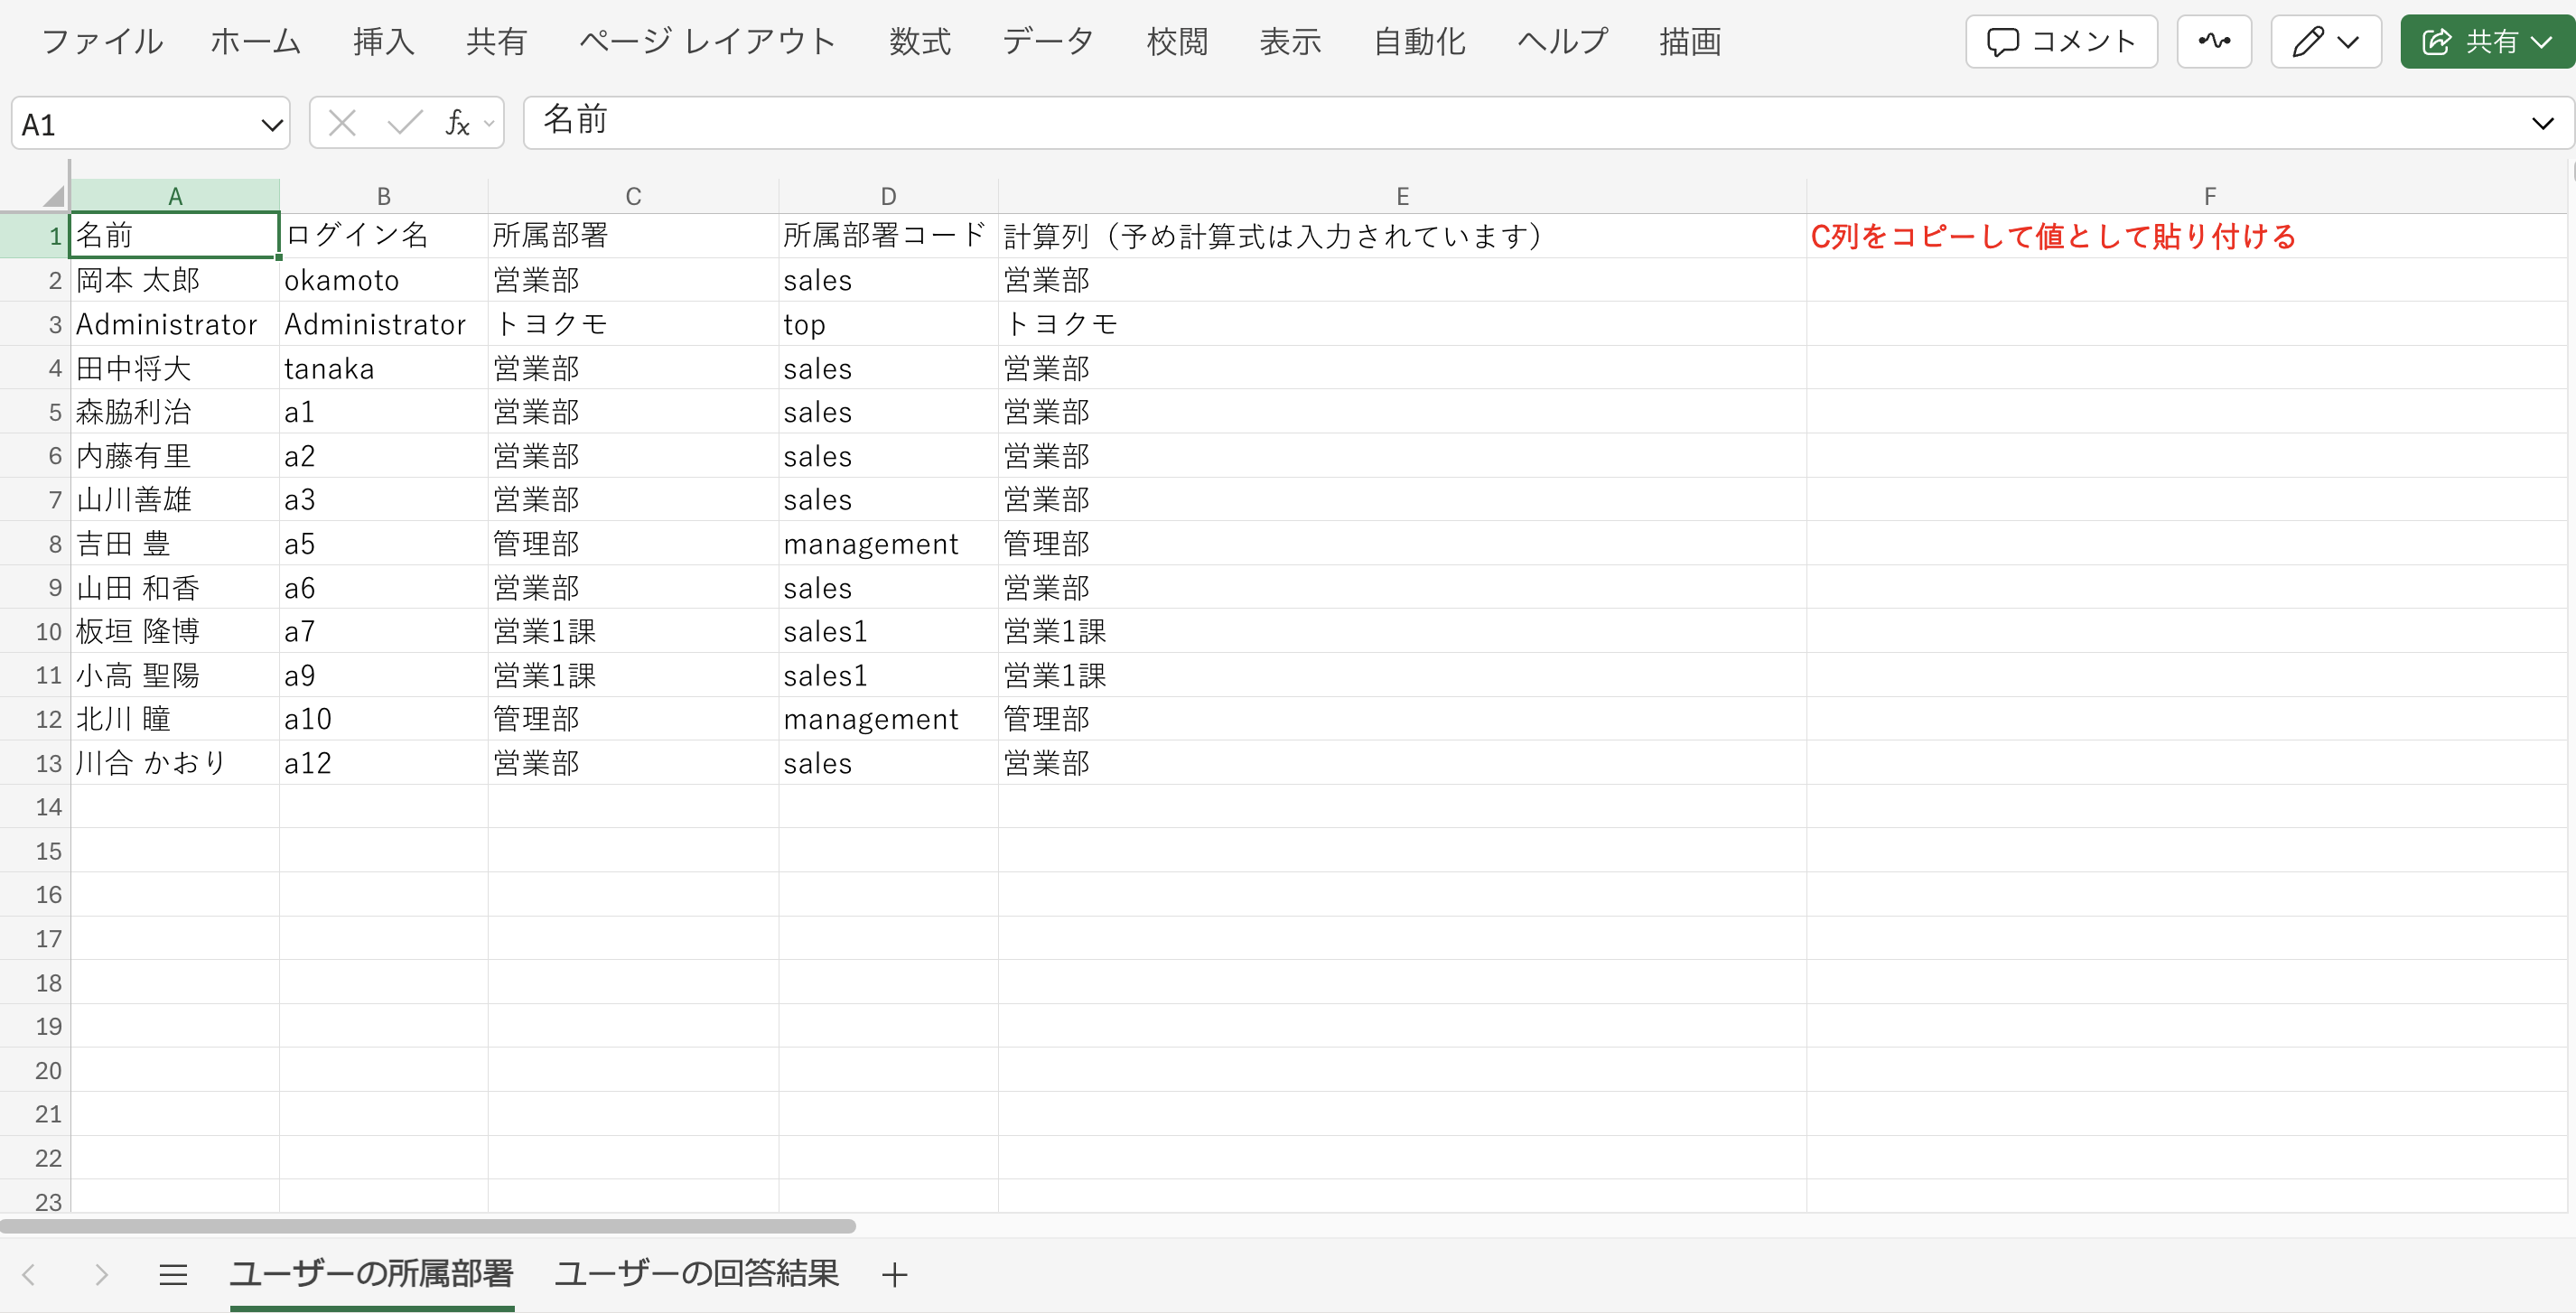The height and width of the screenshot is (1313, 2576).
Task: Click cell 板垣 隆博
Action: 175,631
